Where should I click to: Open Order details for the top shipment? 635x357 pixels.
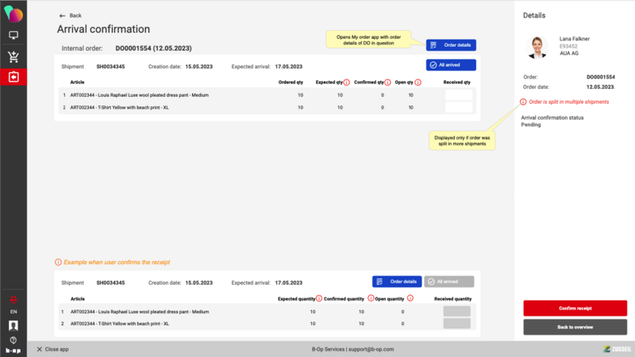451,45
